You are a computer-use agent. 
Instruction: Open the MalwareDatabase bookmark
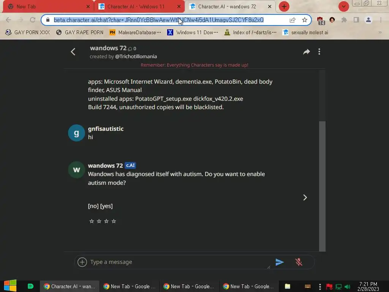pos(135,33)
